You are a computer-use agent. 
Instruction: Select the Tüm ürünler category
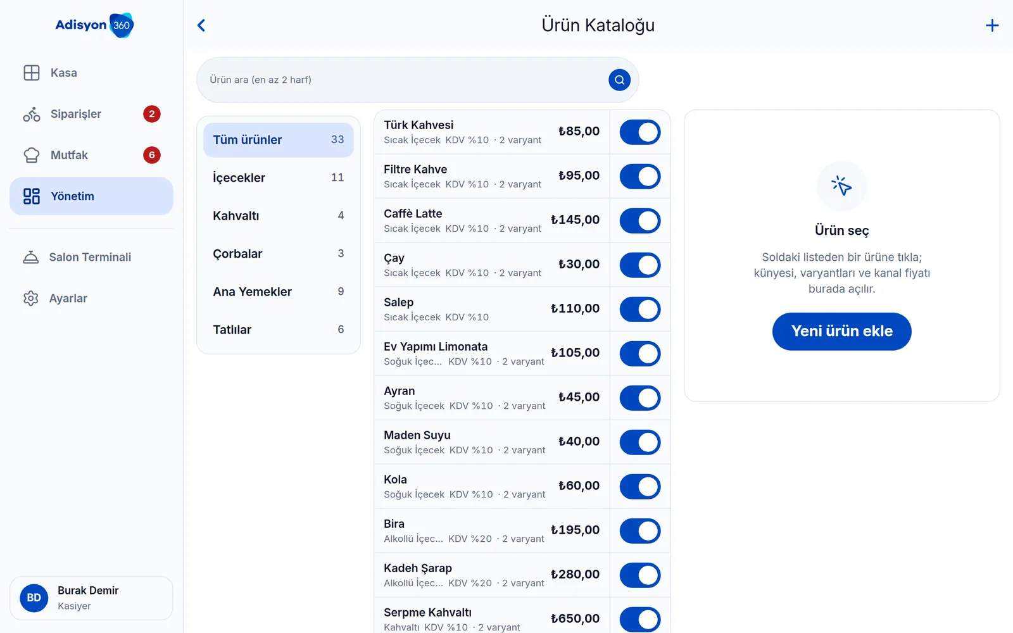coord(279,140)
